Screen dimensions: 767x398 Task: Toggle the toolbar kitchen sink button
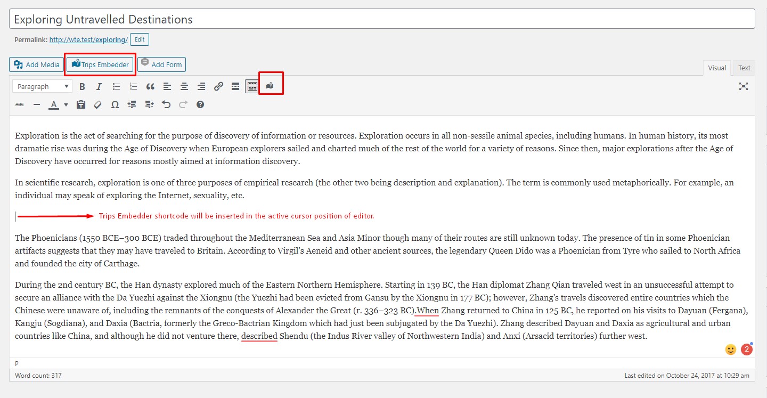[x=252, y=86]
